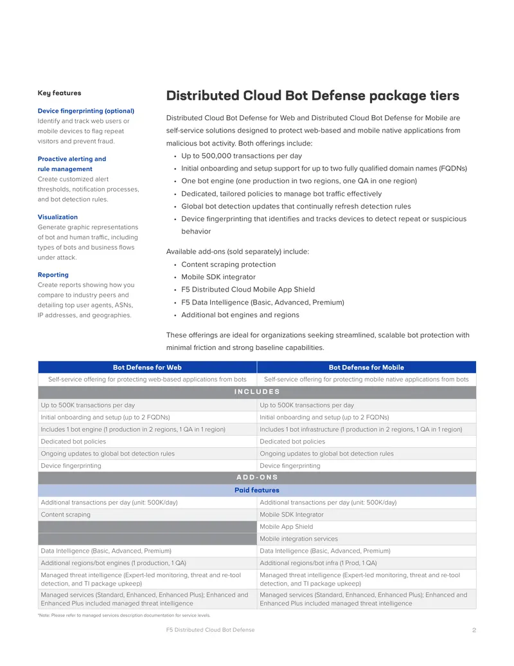The height and width of the screenshot is (666, 514).
Task: Click the Mobile App Shield table cell
Action: point(366,526)
